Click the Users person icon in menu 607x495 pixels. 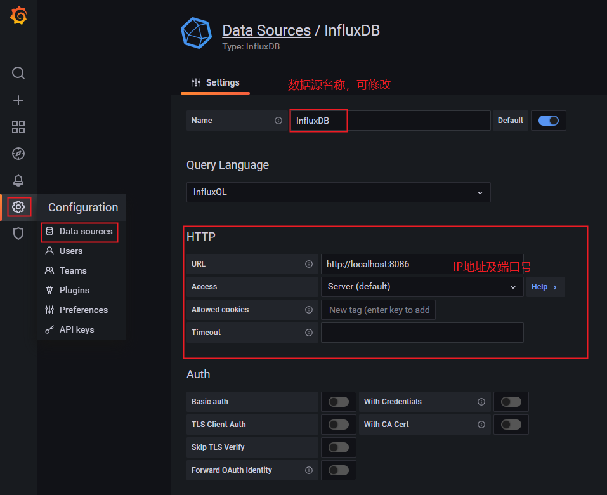coord(49,251)
